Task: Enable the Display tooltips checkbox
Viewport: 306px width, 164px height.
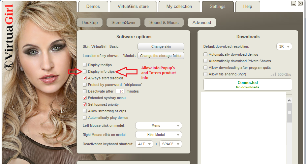Action: point(85,65)
